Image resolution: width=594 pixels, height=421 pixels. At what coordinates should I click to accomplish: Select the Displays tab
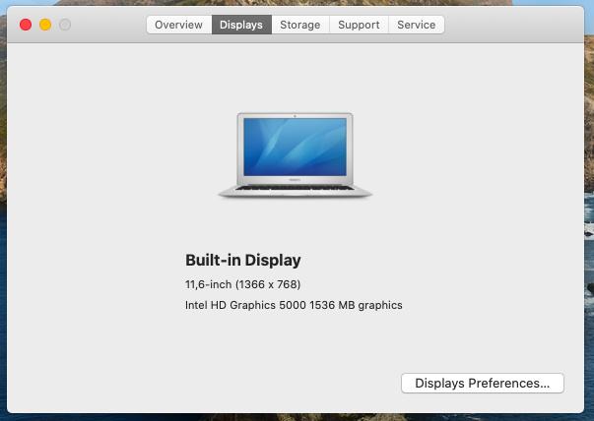point(241,25)
